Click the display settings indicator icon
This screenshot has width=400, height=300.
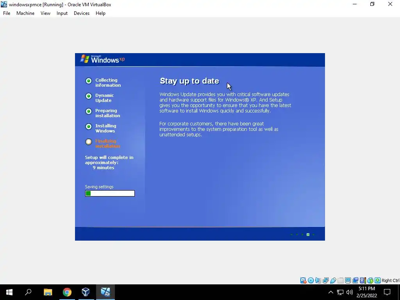(x=348, y=280)
